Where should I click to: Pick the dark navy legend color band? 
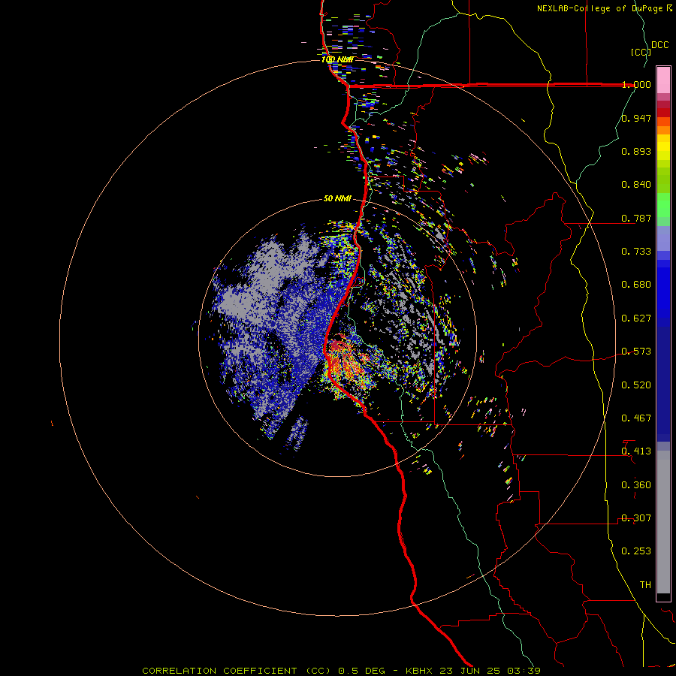click(x=663, y=384)
